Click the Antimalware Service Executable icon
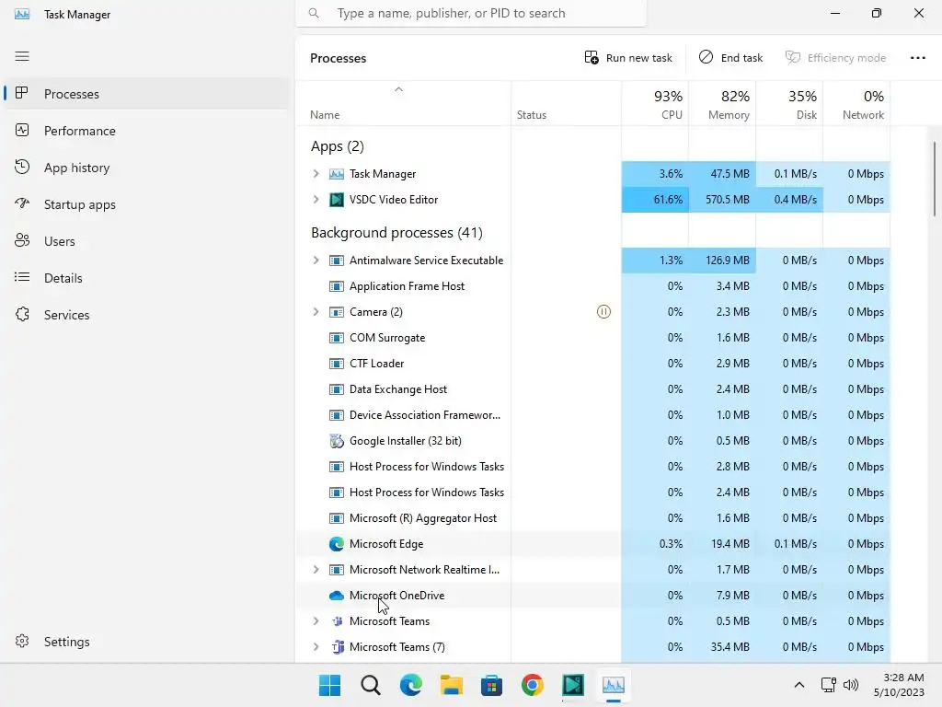 [x=337, y=261]
